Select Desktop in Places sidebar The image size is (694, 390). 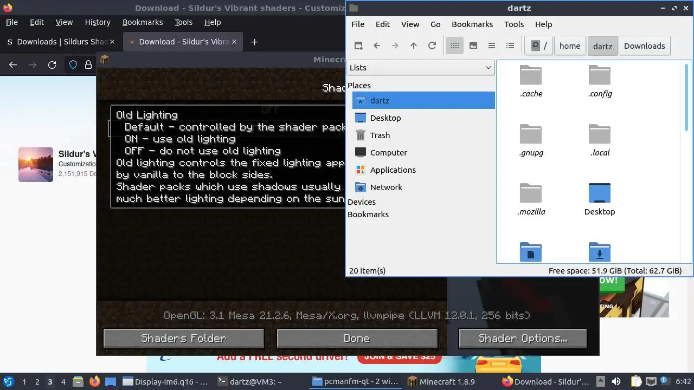point(423,118)
